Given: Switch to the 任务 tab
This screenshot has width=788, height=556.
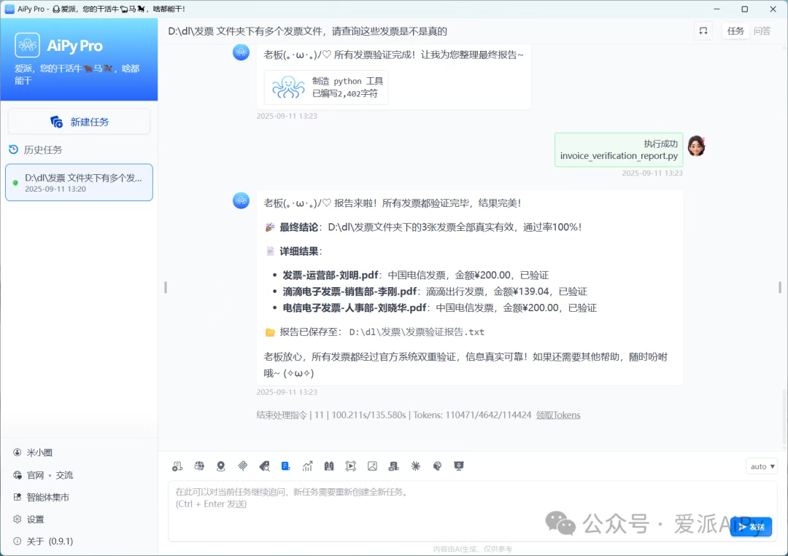Looking at the screenshot, I should click(x=735, y=31).
